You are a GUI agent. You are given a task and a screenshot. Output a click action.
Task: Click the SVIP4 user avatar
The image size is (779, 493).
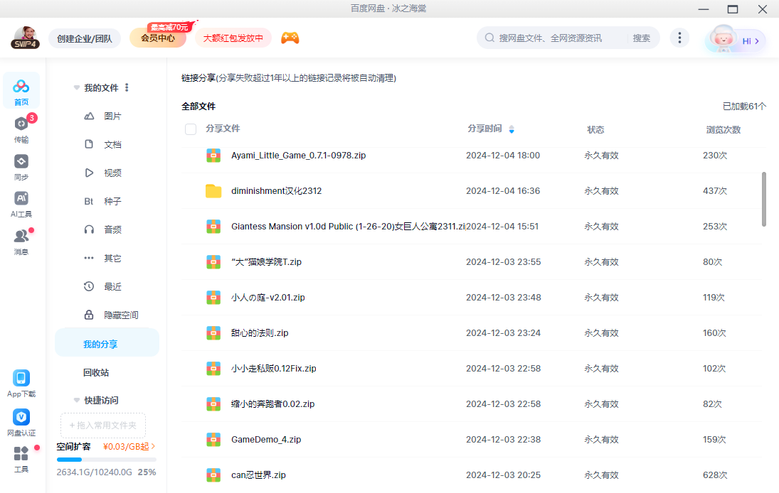tap(25, 38)
